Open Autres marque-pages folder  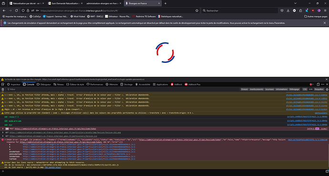[x=316, y=16]
